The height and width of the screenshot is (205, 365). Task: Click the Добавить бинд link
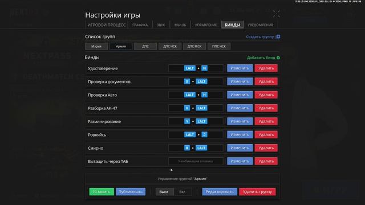pos(261,58)
